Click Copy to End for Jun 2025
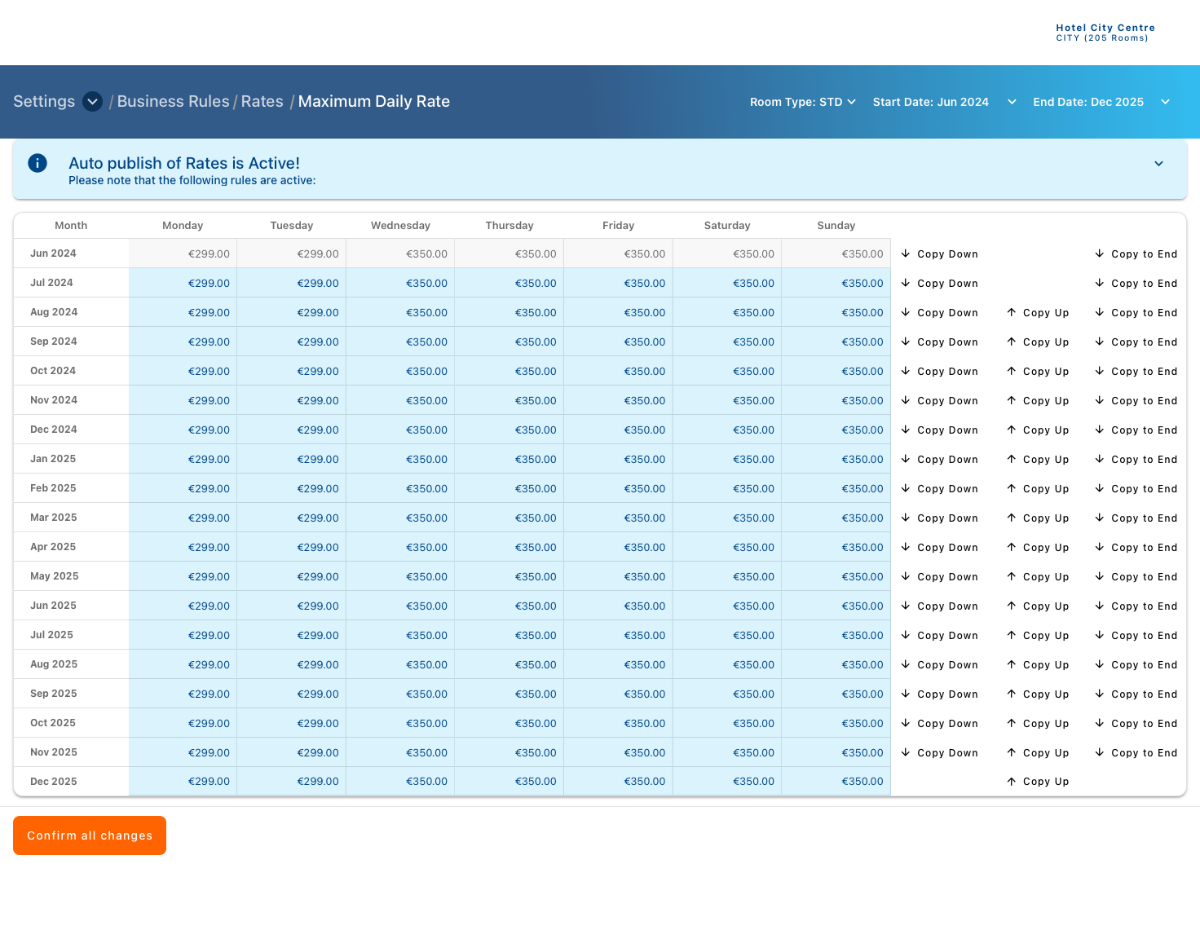This screenshot has width=1200, height=939. 1136,606
